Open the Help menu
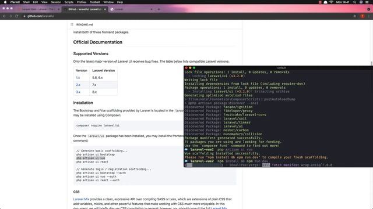The height and width of the screenshot is (209, 373). [120, 2]
